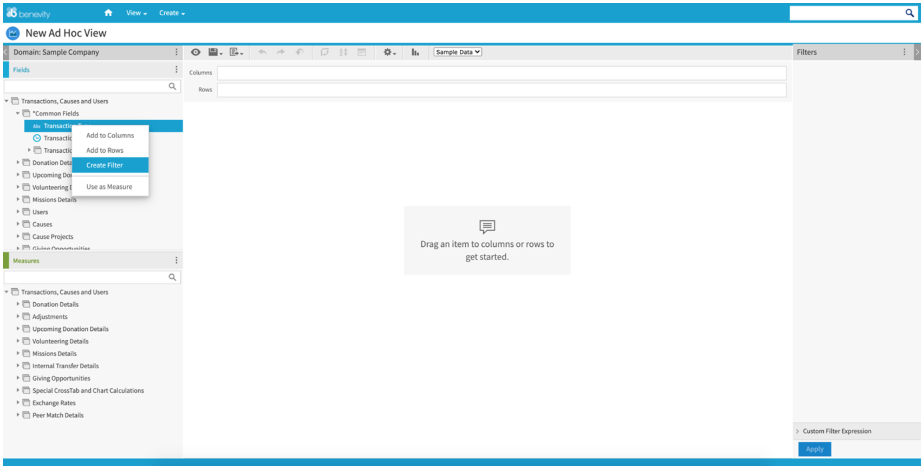Select Special CrossTab and Chart Calculations
The image size is (924, 469).
pyautogui.click(x=88, y=390)
